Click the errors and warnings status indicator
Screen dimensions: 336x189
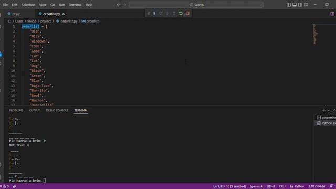(x=4, y=186)
